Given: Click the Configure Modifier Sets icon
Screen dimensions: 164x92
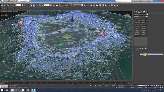Looking at the screenshot, I should point(146,48).
